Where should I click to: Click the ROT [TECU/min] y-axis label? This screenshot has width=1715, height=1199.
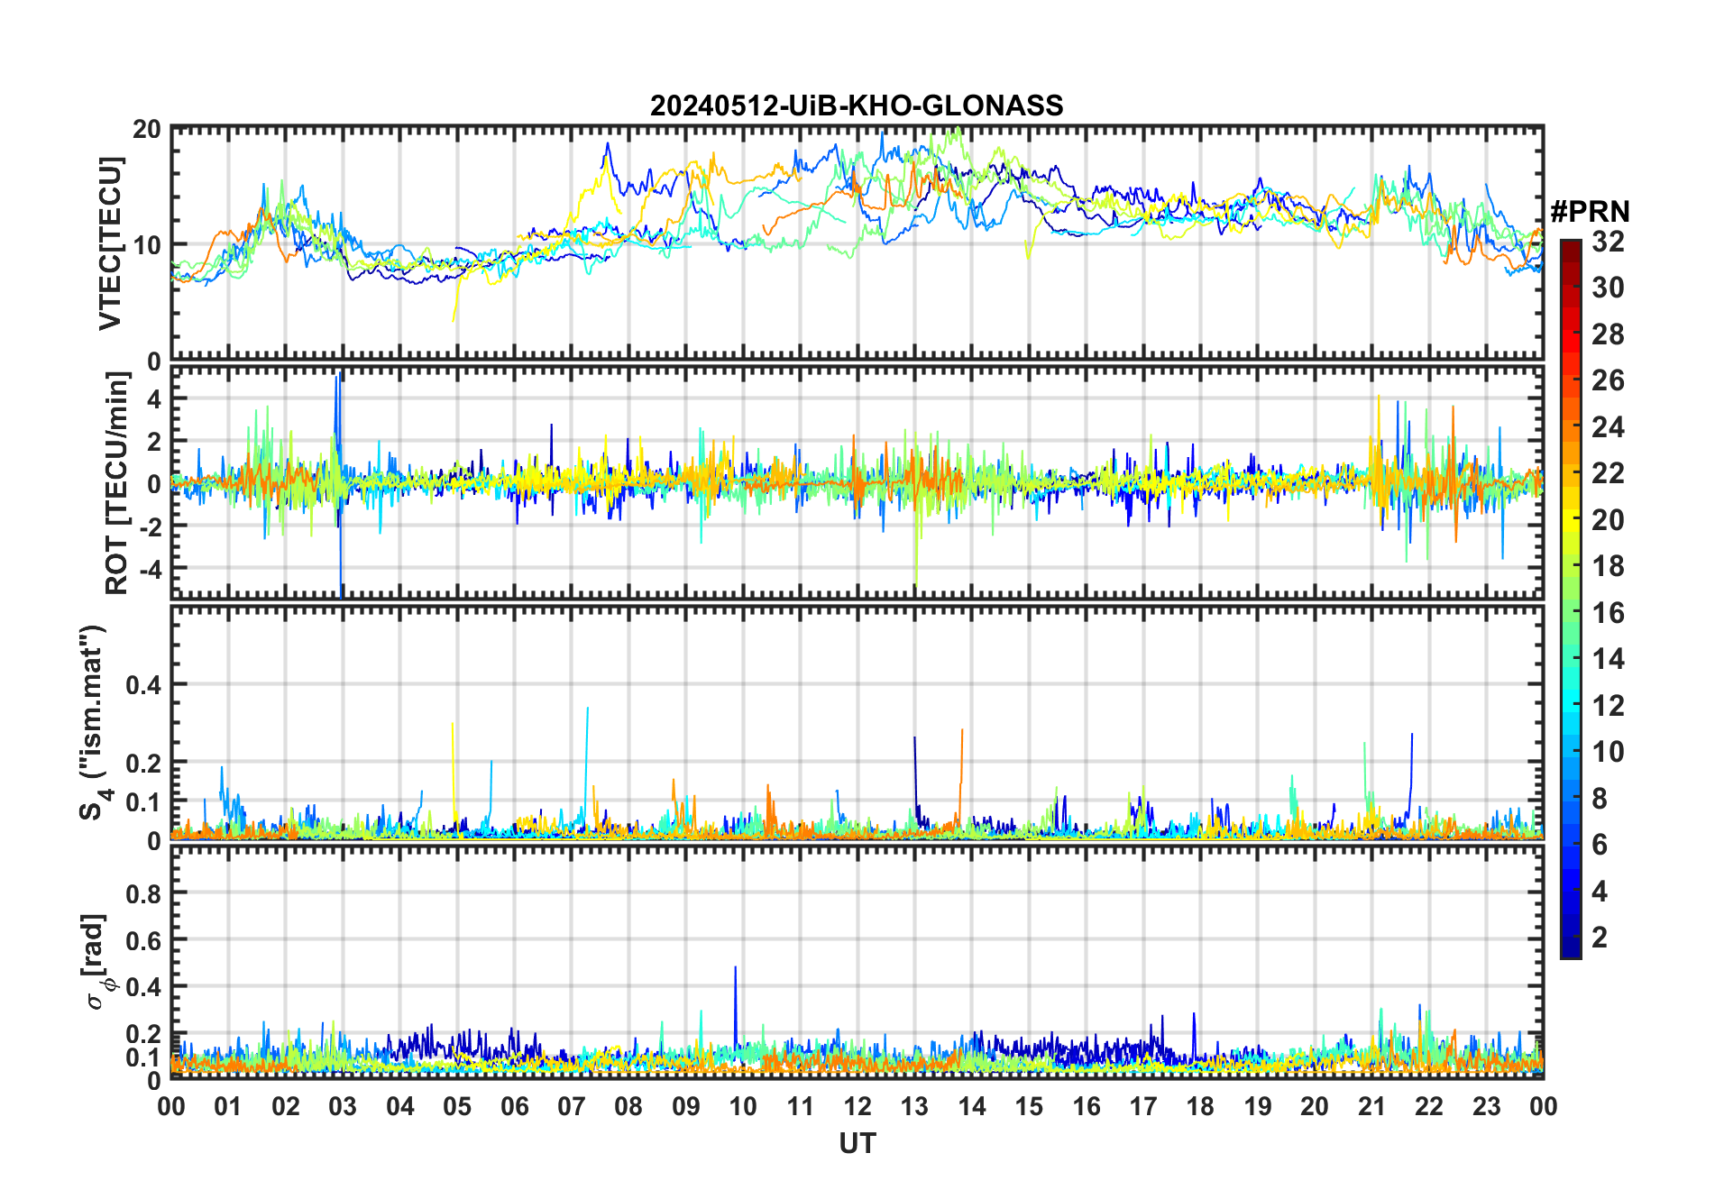[x=116, y=483]
